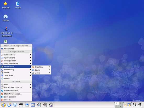Open the Klipper clipboard tray icon
Viewport: 144px width, 108px height.
pyautogui.click(x=126, y=105)
